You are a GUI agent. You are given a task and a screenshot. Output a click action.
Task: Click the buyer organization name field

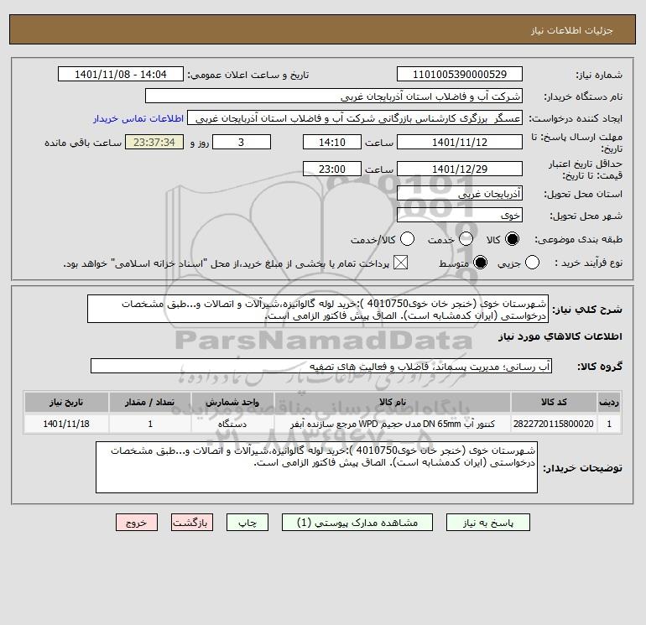(x=334, y=96)
